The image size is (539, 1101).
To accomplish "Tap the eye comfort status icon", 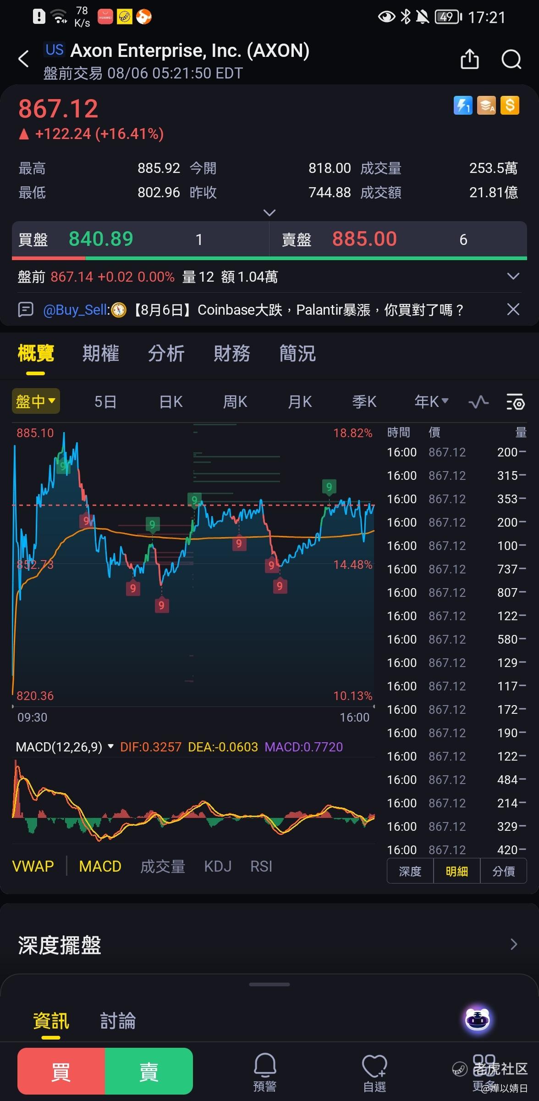I will 386,17.
